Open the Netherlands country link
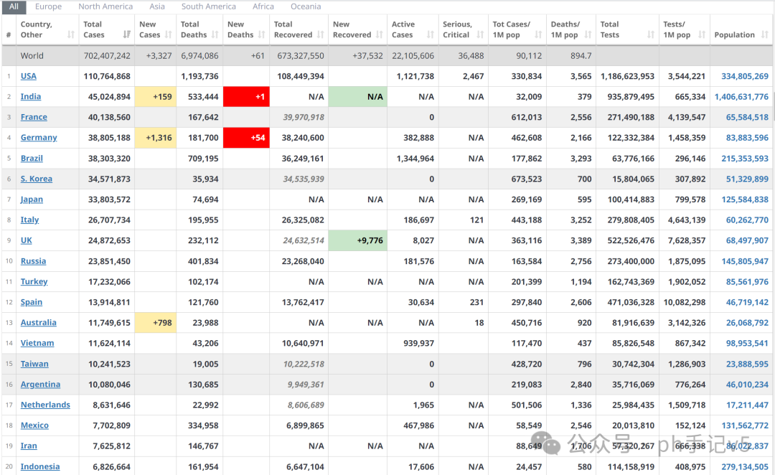Image resolution: width=775 pixels, height=475 pixels. click(45, 405)
